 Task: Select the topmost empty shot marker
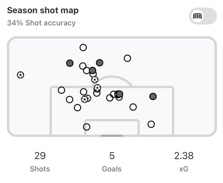pyautogui.click(x=83, y=48)
